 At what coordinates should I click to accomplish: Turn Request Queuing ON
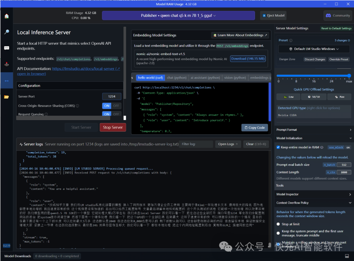click(x=107, y=114)
